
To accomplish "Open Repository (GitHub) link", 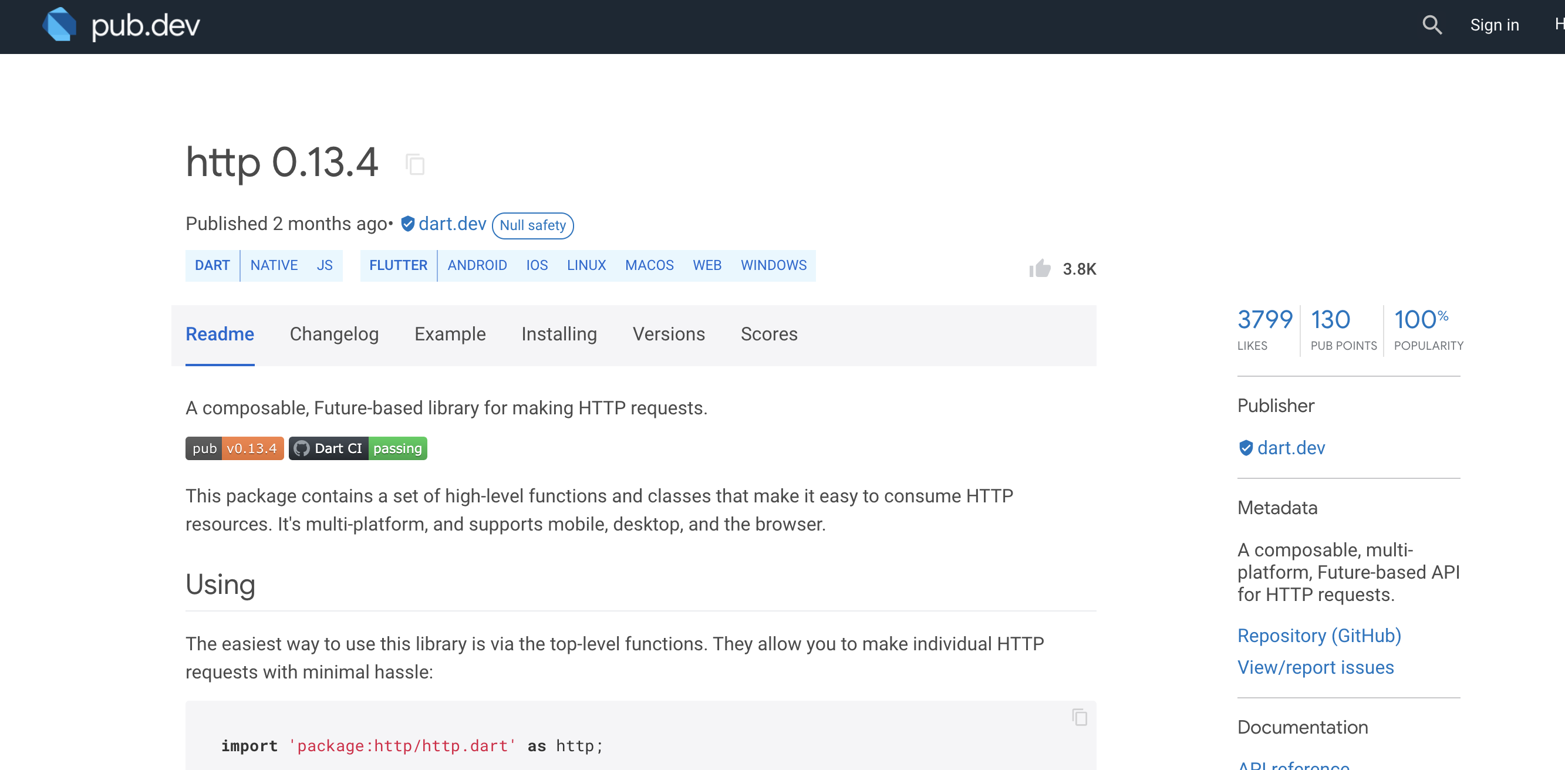I will pyautogui.click(x=1319, y=635).
